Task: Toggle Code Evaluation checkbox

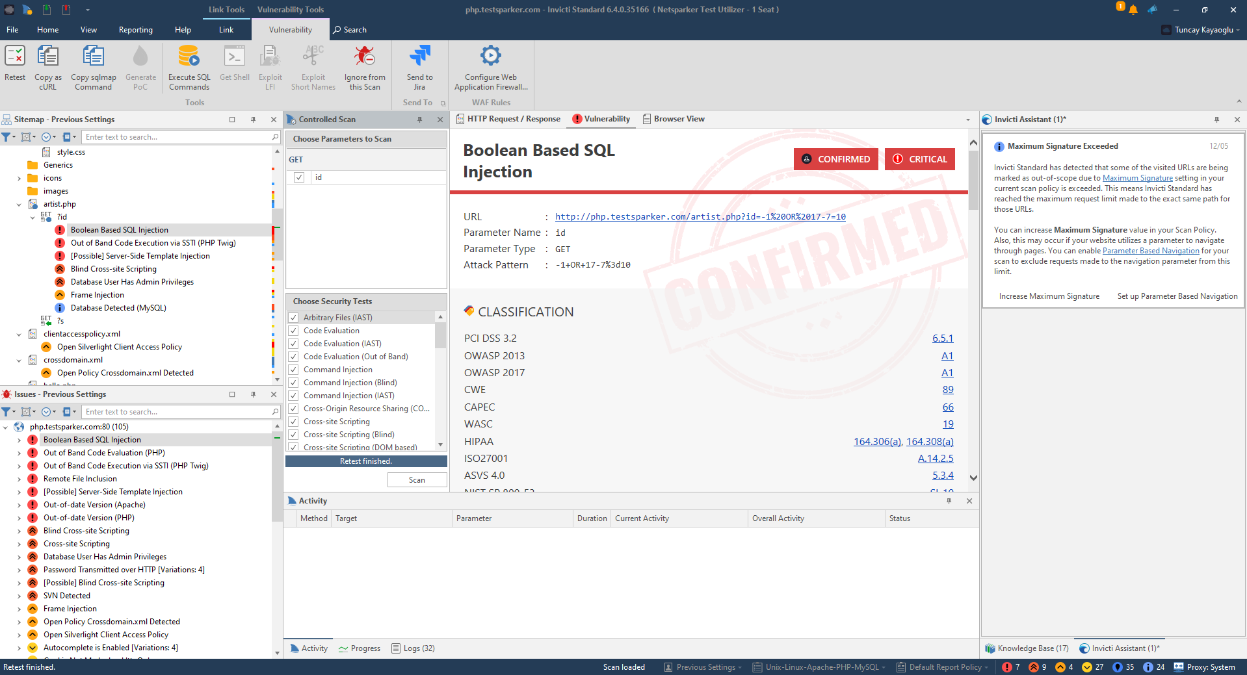Action: 293,331
